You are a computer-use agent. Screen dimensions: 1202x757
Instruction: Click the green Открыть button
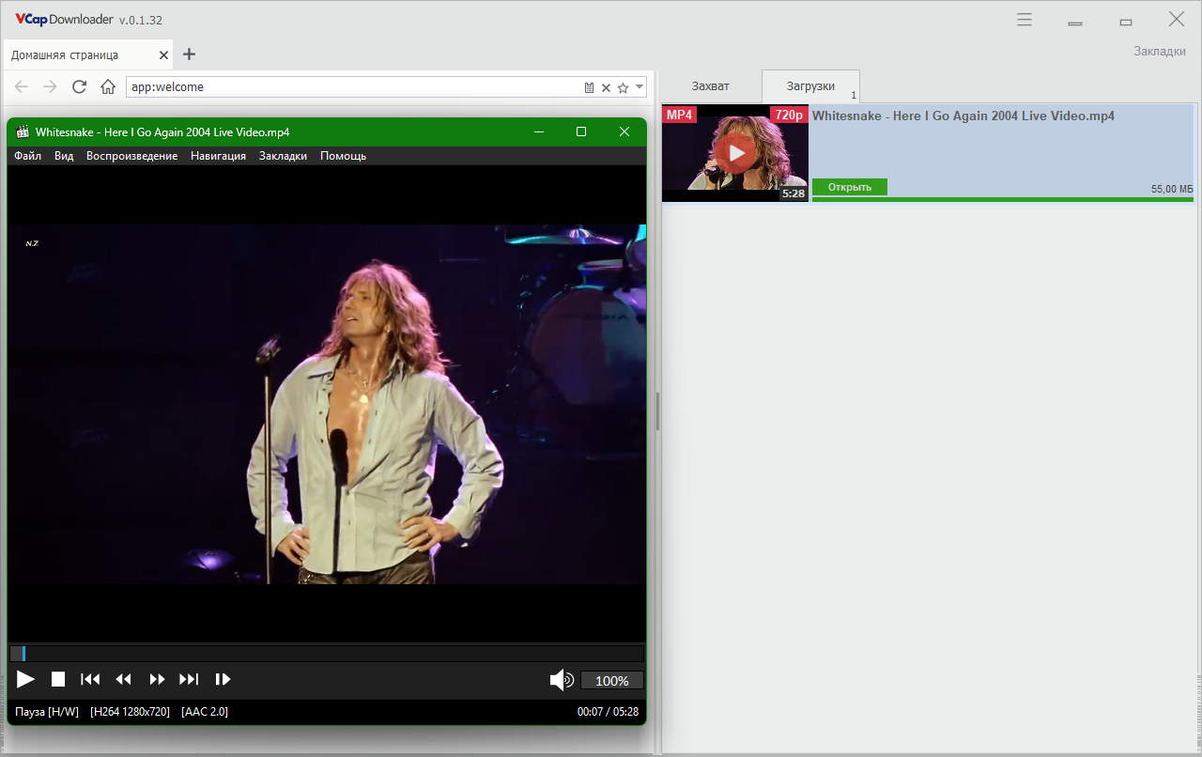point(850,187)
